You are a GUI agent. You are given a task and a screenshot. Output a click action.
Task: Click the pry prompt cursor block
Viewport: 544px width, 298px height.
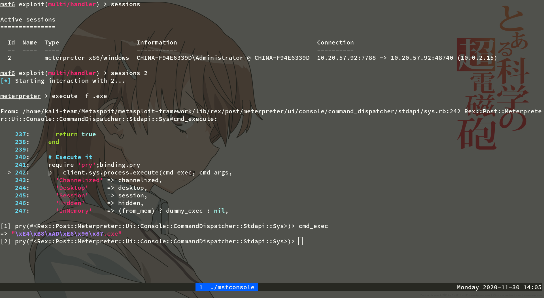(x=300, y=241)
